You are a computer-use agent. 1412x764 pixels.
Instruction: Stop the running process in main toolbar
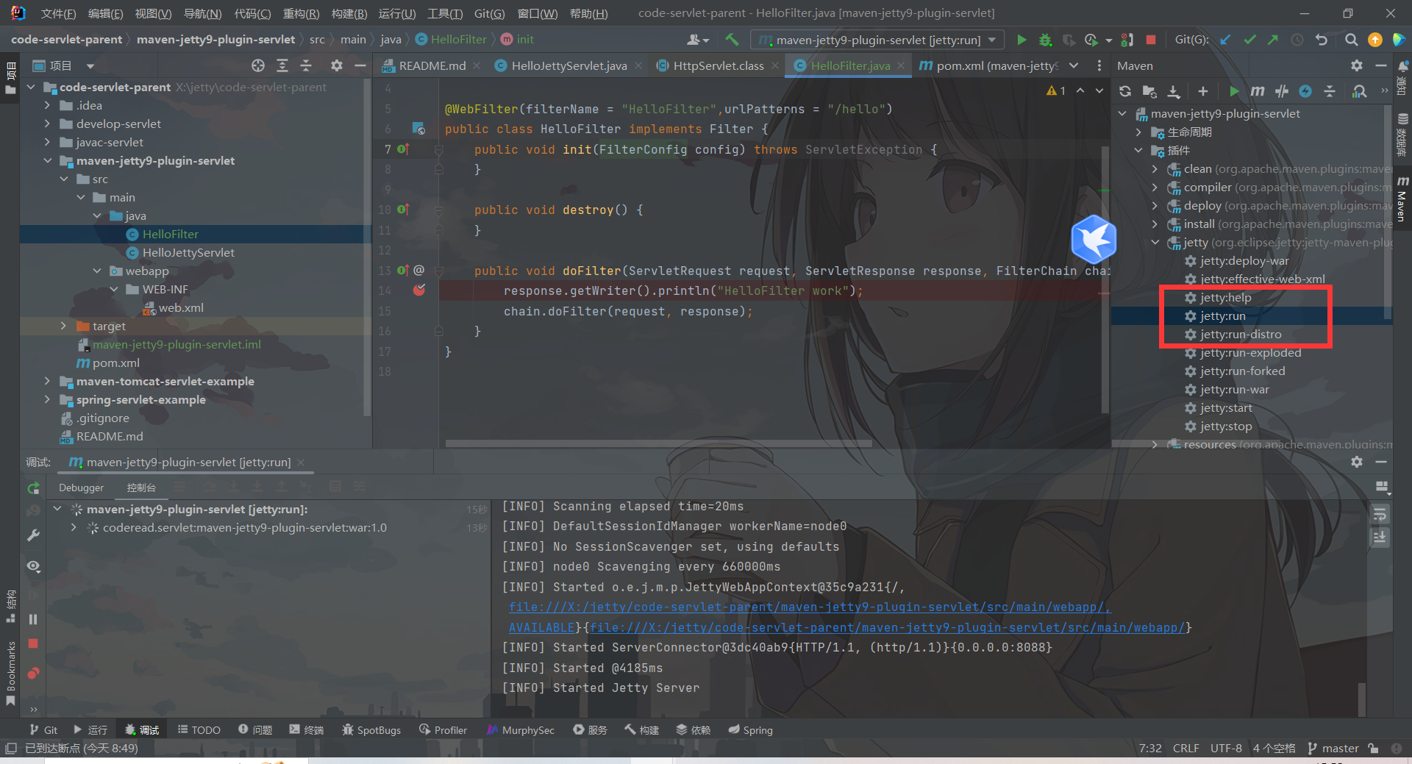[1151, 40]
